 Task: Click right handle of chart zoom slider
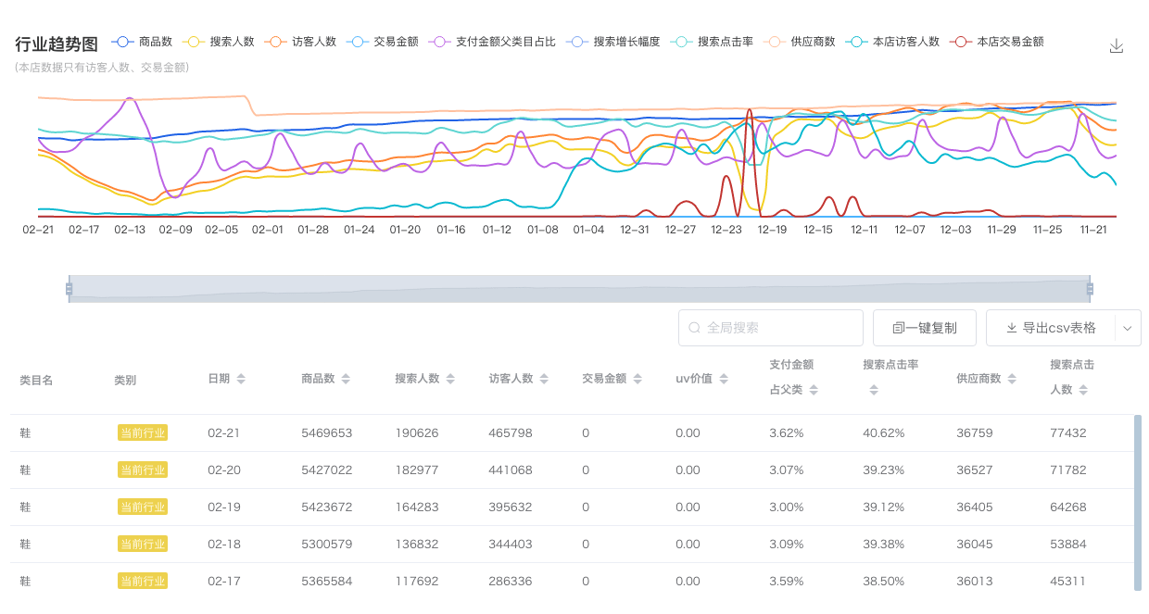click(1090, 289)
